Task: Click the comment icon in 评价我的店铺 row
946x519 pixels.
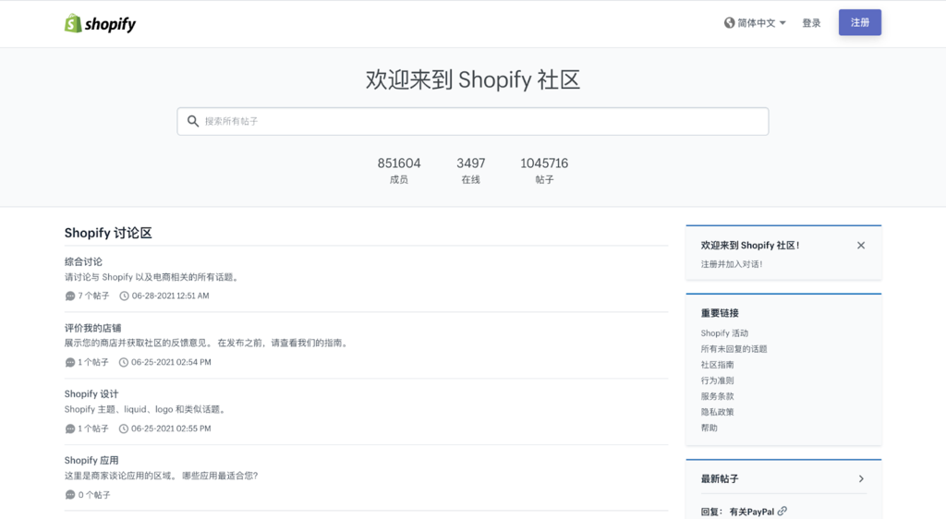Action: pos(70,362)
